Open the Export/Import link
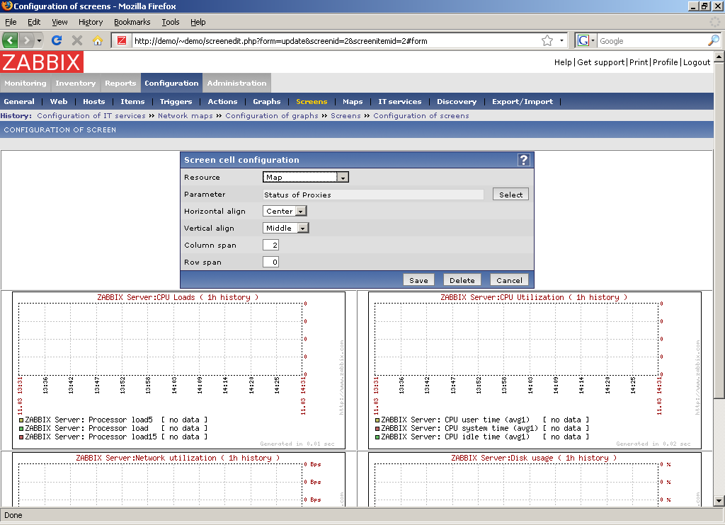The height and width of the screenshot is (525, 725). (523, 102)
